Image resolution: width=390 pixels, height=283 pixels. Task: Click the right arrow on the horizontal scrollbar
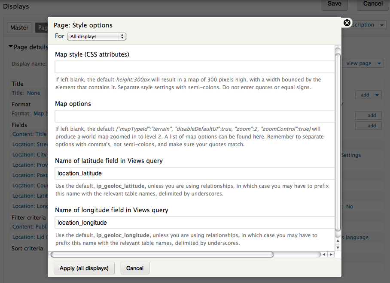pyautogui.click(x=331, y=254)
